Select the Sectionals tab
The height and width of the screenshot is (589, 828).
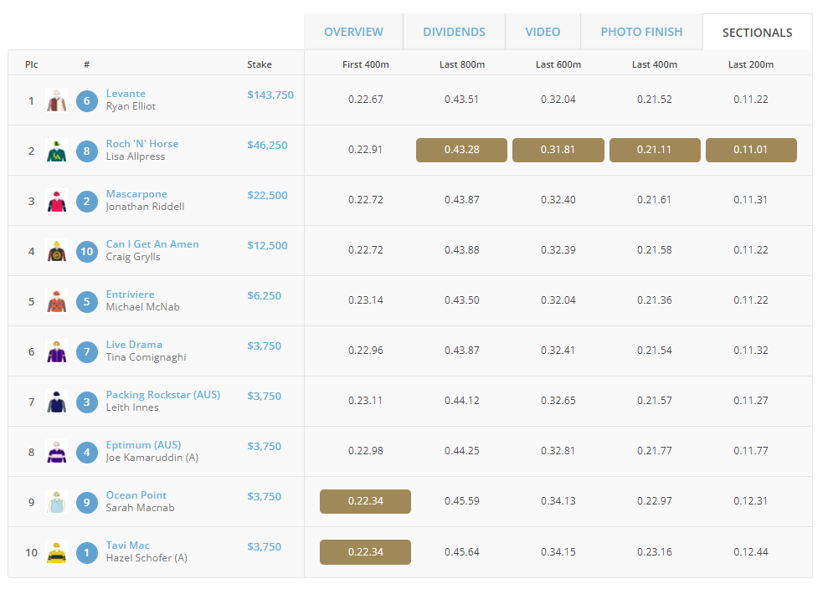[757, 32]
